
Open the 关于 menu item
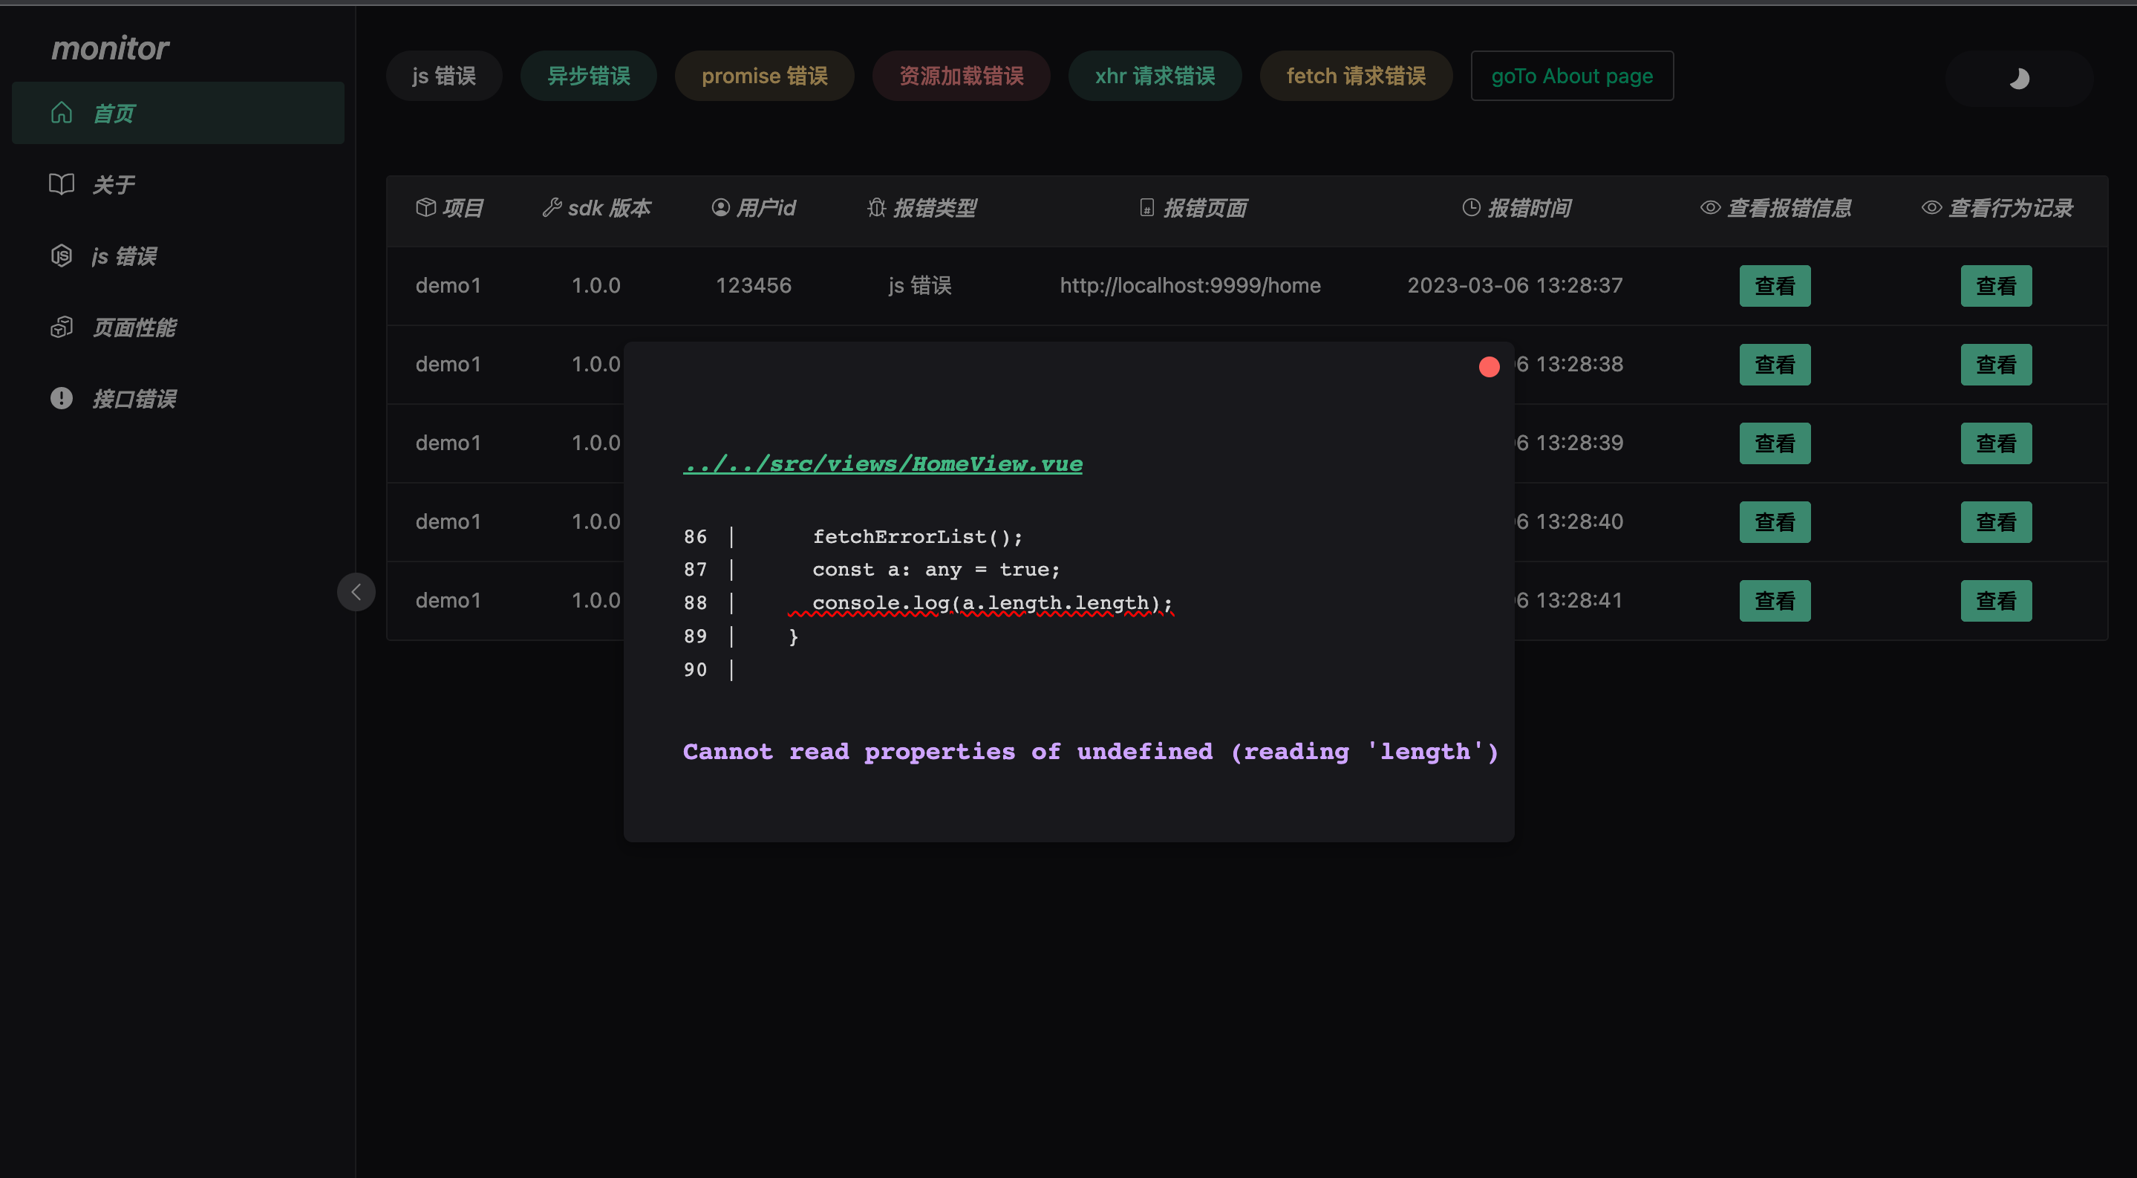177,184
